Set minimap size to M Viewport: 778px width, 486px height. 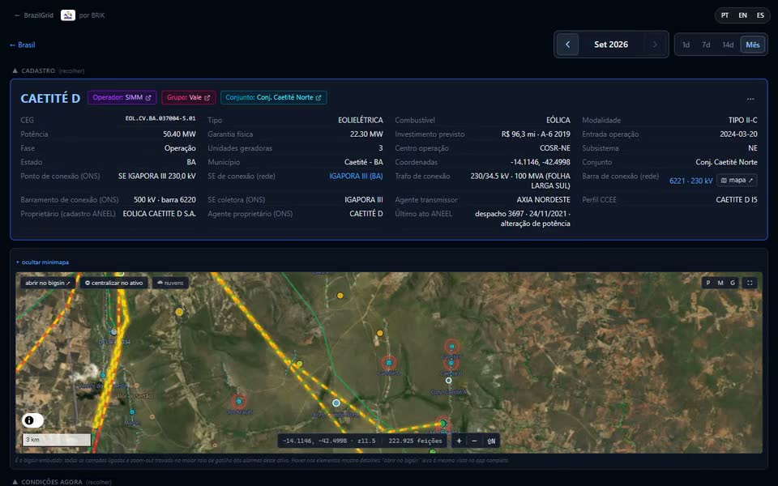pos(720,283)
